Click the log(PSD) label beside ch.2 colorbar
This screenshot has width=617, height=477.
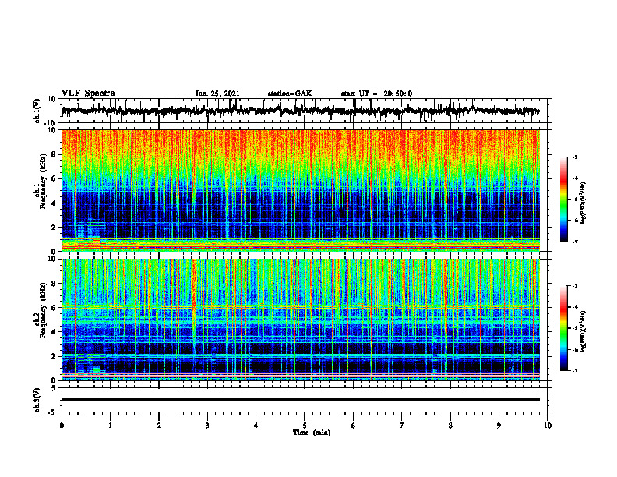click(x=584, y=331)
